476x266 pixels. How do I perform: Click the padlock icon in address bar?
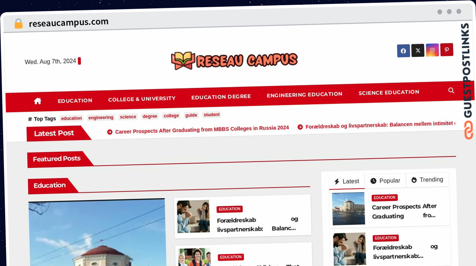pos(18,24)
